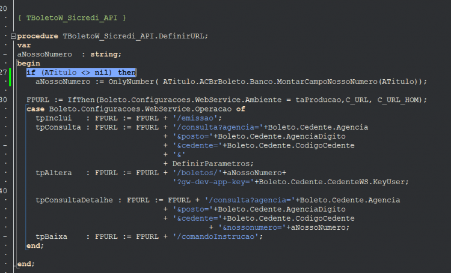Click the '&nossonumero=' string literal
This screenshot has height=273, width=451.
click(252, 227)
